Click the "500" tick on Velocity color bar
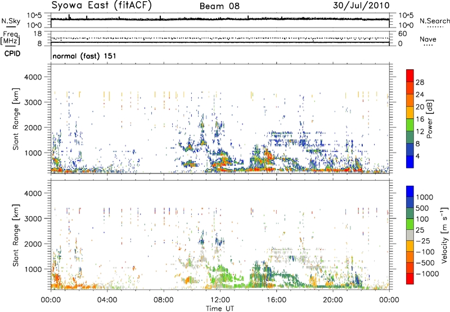 tap(422, 208)
